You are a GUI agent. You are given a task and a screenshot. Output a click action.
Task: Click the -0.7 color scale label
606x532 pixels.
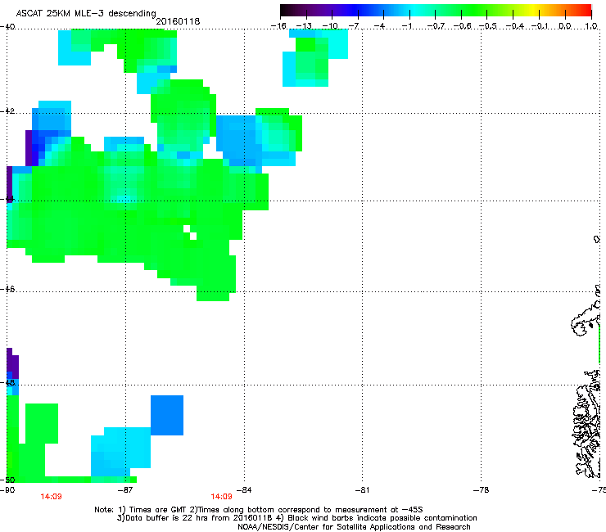tap(436, 26)
